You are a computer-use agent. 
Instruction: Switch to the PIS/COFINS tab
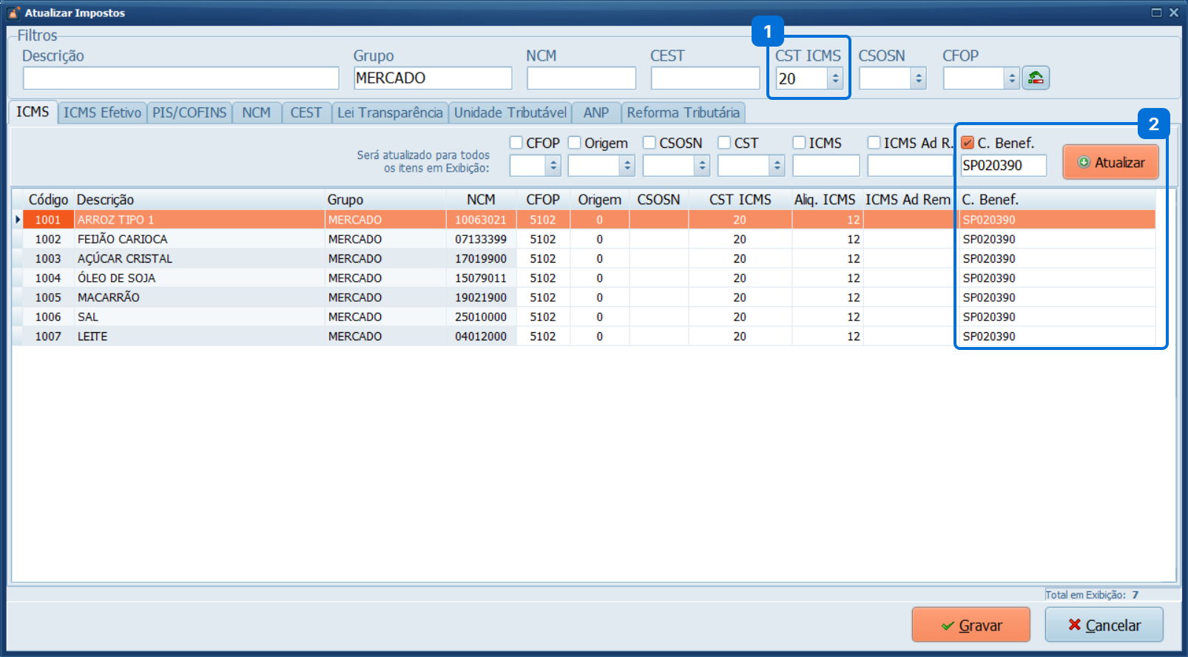189,112
